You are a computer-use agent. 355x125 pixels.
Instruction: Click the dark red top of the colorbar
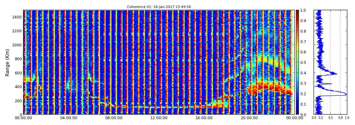[298, 12]
